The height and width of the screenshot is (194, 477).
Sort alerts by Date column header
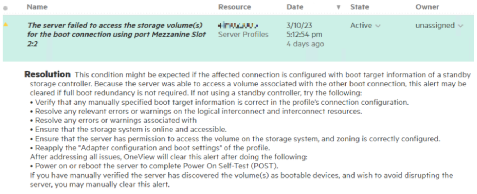point(295,7)
